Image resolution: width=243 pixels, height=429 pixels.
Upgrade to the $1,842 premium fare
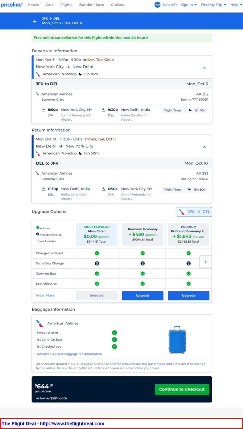[189, 295]
